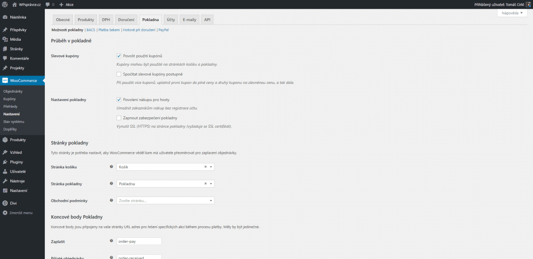
Task: Click the WooCommerce logo icon in sidebar
Action: point(5,81)
